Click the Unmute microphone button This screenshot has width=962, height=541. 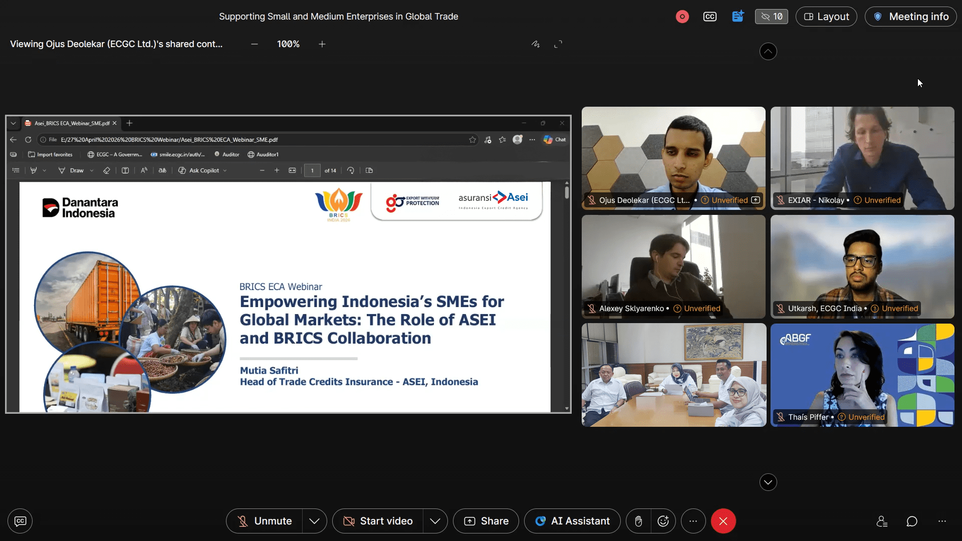[264, 521]
